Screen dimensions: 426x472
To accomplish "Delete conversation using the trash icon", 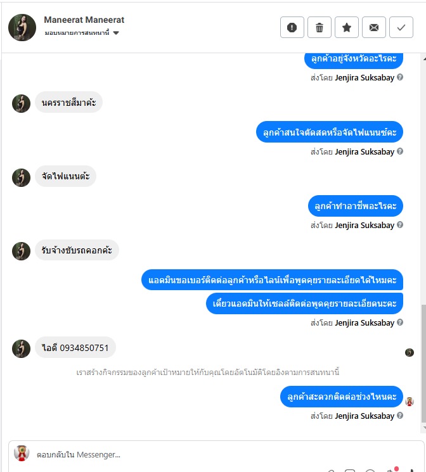I will tap(319, 27).
